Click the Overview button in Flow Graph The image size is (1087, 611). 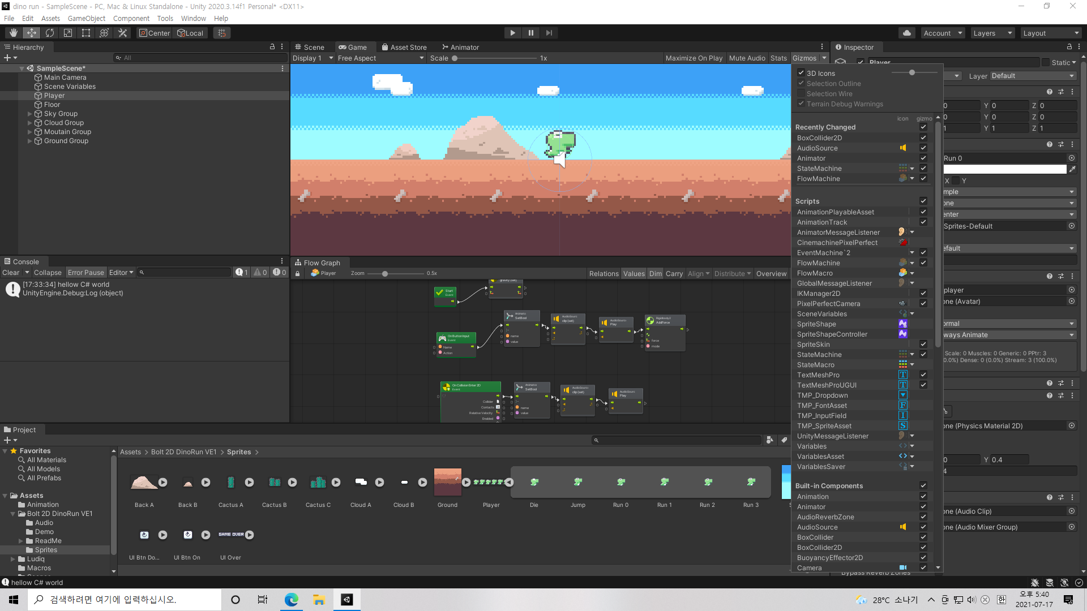(x=771, y=274)
